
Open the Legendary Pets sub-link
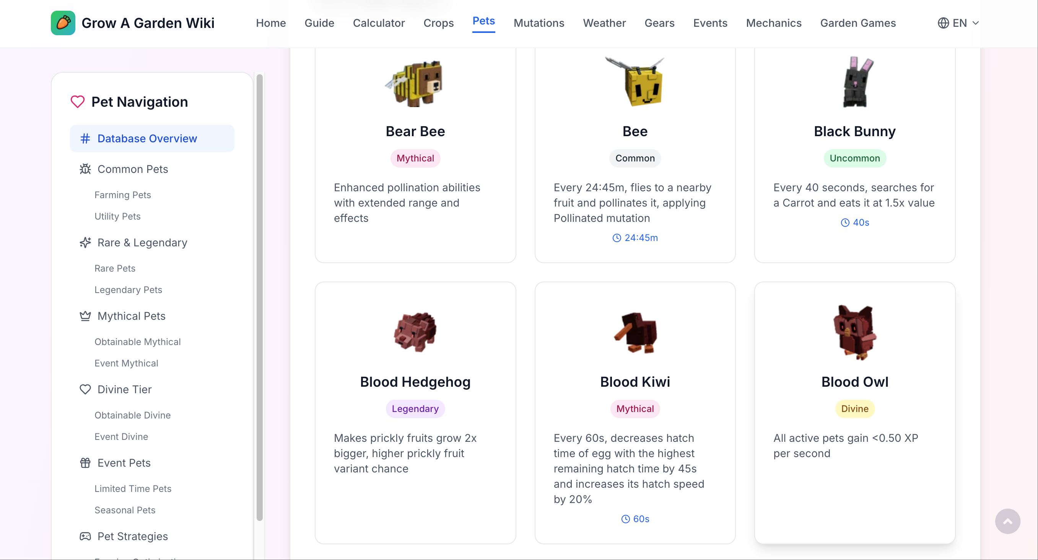coord(128,290)
